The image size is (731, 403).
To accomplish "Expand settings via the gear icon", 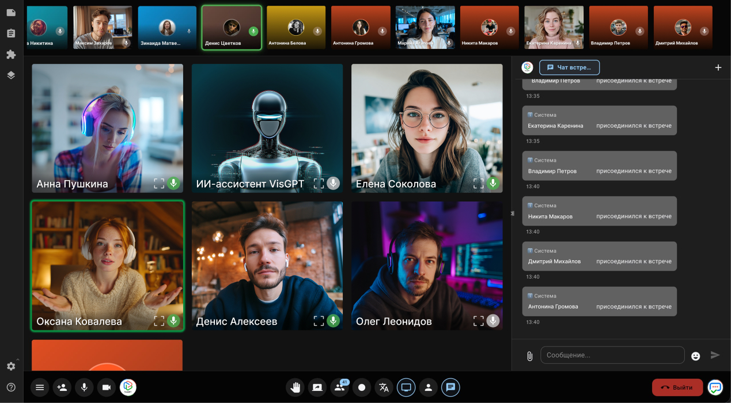I will pyautogui.click(x=11, y=366).
